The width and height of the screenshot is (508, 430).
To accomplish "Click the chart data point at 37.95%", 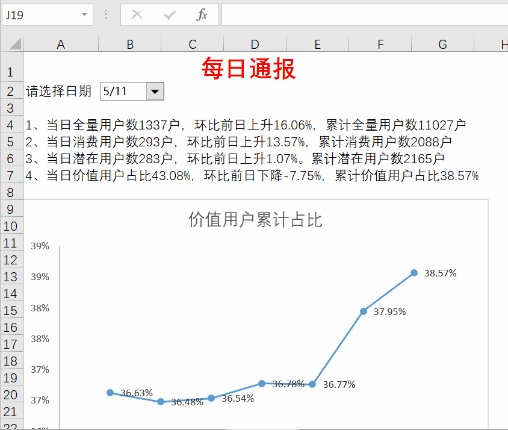I will click(364, 311).
